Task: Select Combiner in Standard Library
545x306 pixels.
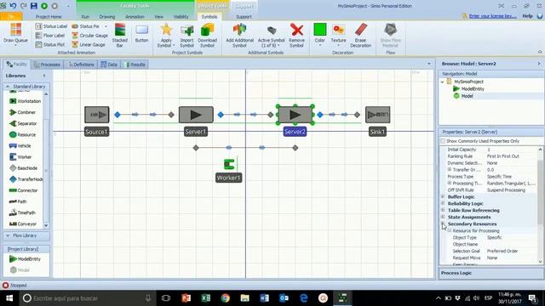Action: pyautogui.click(x=23, y=112)
